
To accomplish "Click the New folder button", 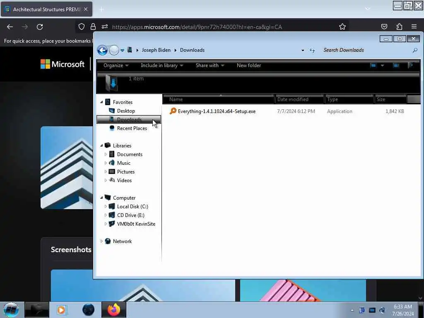I will click(x=249, y=65).
